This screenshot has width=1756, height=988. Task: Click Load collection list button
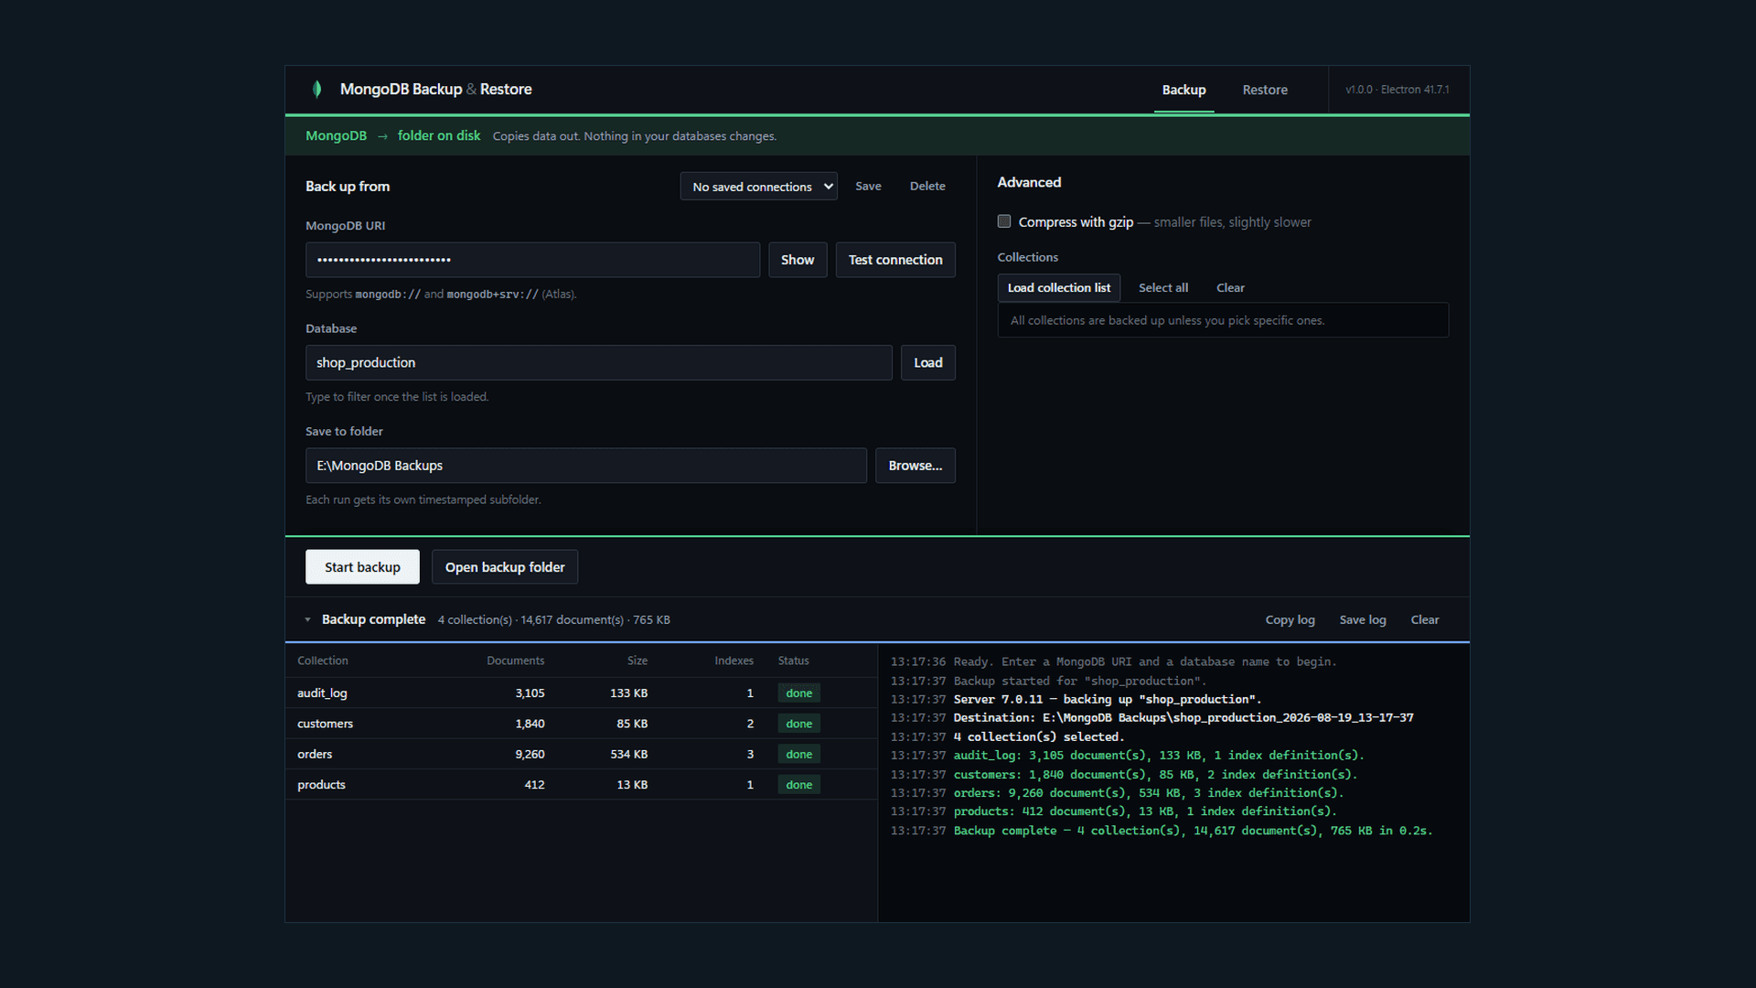click(1058, 287)
